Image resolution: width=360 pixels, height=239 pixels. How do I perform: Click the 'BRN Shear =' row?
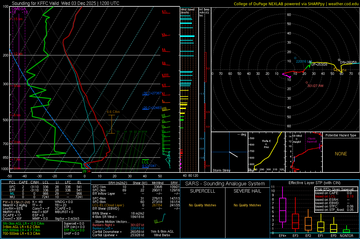tap(118, 213)
